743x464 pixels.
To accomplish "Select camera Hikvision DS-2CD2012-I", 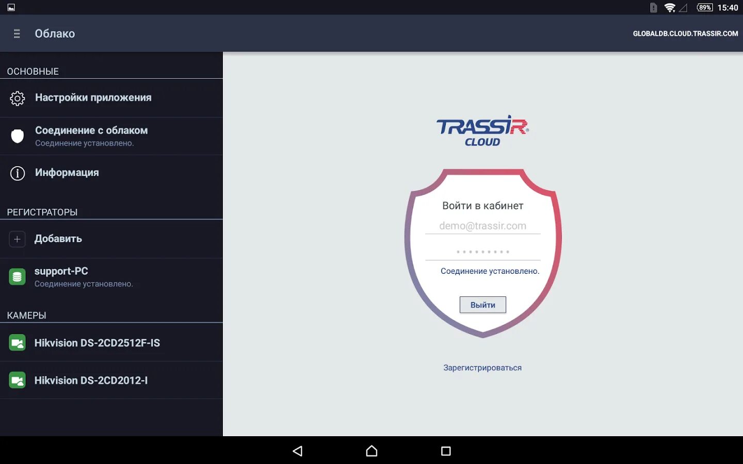I will (111, 380).
